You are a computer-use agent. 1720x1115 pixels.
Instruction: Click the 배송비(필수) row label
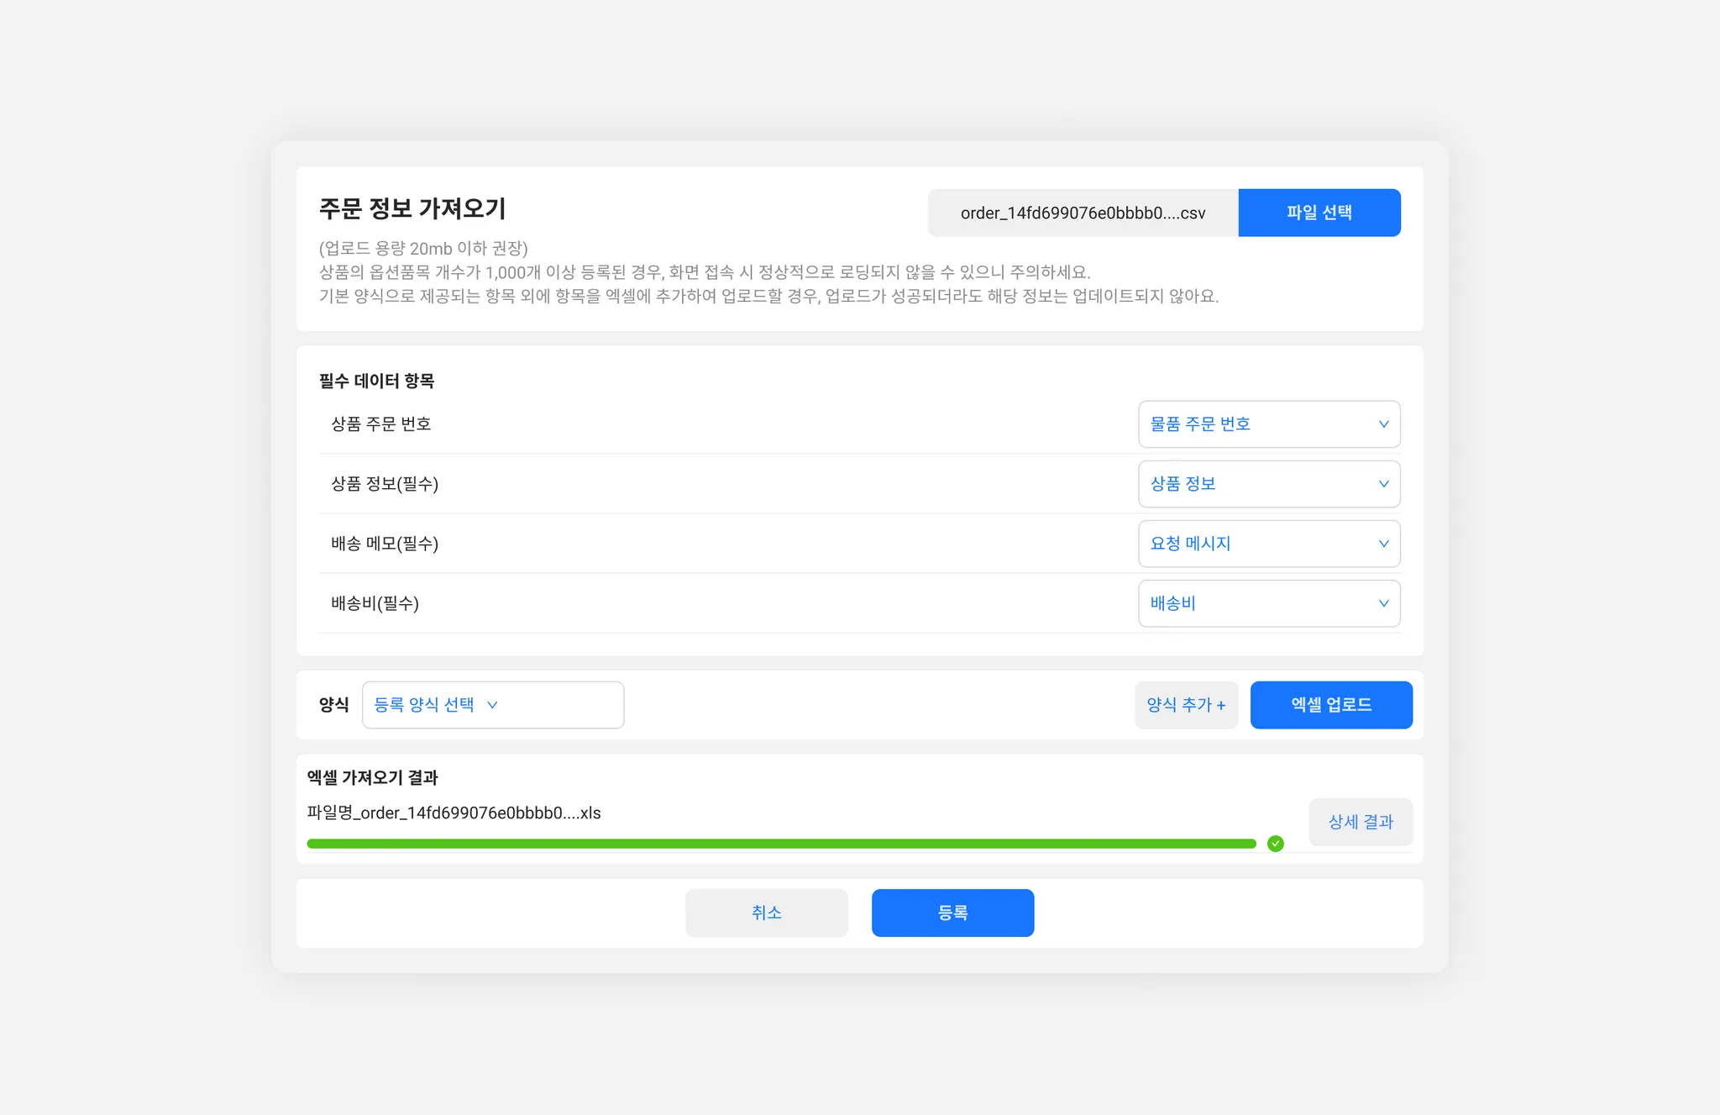pyautogui.click(x=375, y=603)
